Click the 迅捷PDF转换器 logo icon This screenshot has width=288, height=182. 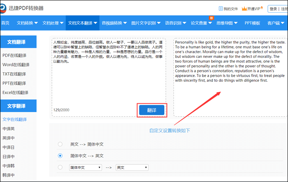point(3,9)
